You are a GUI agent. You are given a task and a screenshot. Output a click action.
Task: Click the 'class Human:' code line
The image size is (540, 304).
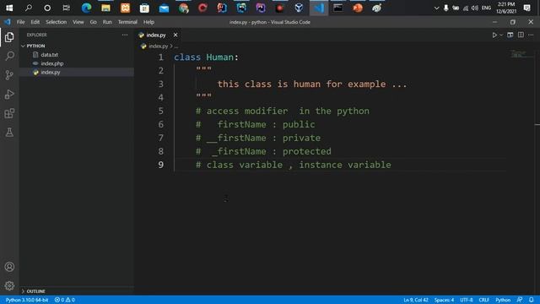tap(206, 57)
